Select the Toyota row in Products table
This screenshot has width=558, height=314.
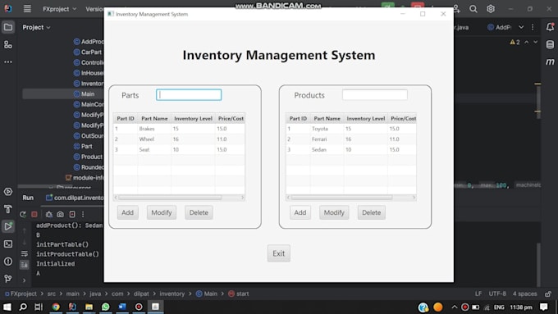pyautogui.click(x=351, y=129)
